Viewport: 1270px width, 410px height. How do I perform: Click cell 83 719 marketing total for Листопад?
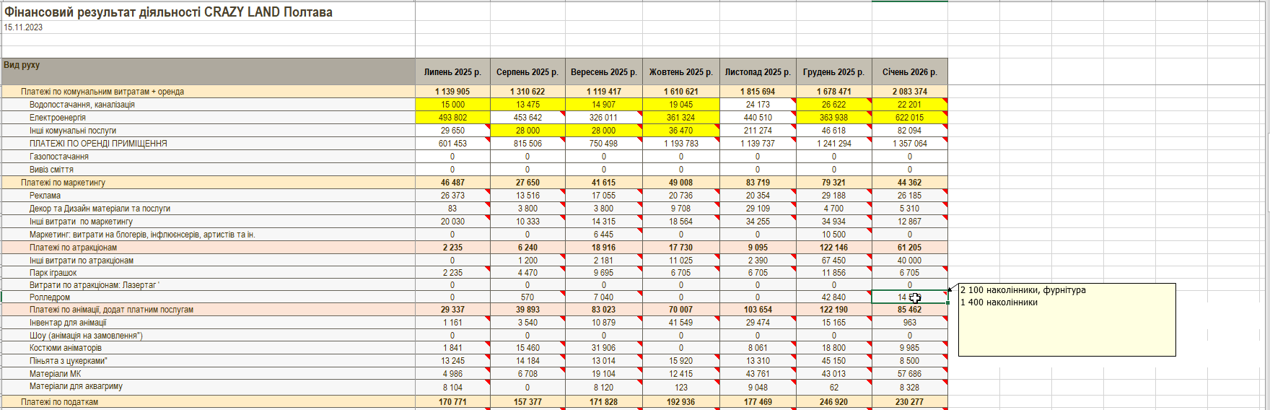758,183
